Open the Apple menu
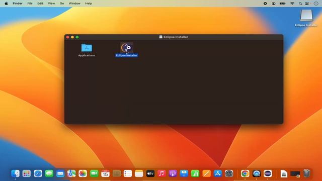Image resolution: width=322 pixels, height=181 pixels. 6,4
